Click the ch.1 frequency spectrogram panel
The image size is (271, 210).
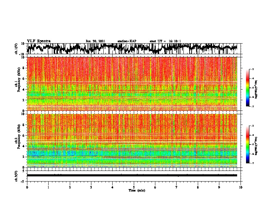pos(132,84)
